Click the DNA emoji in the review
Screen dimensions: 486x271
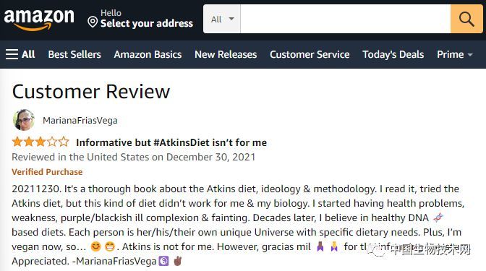click(438, 218)
